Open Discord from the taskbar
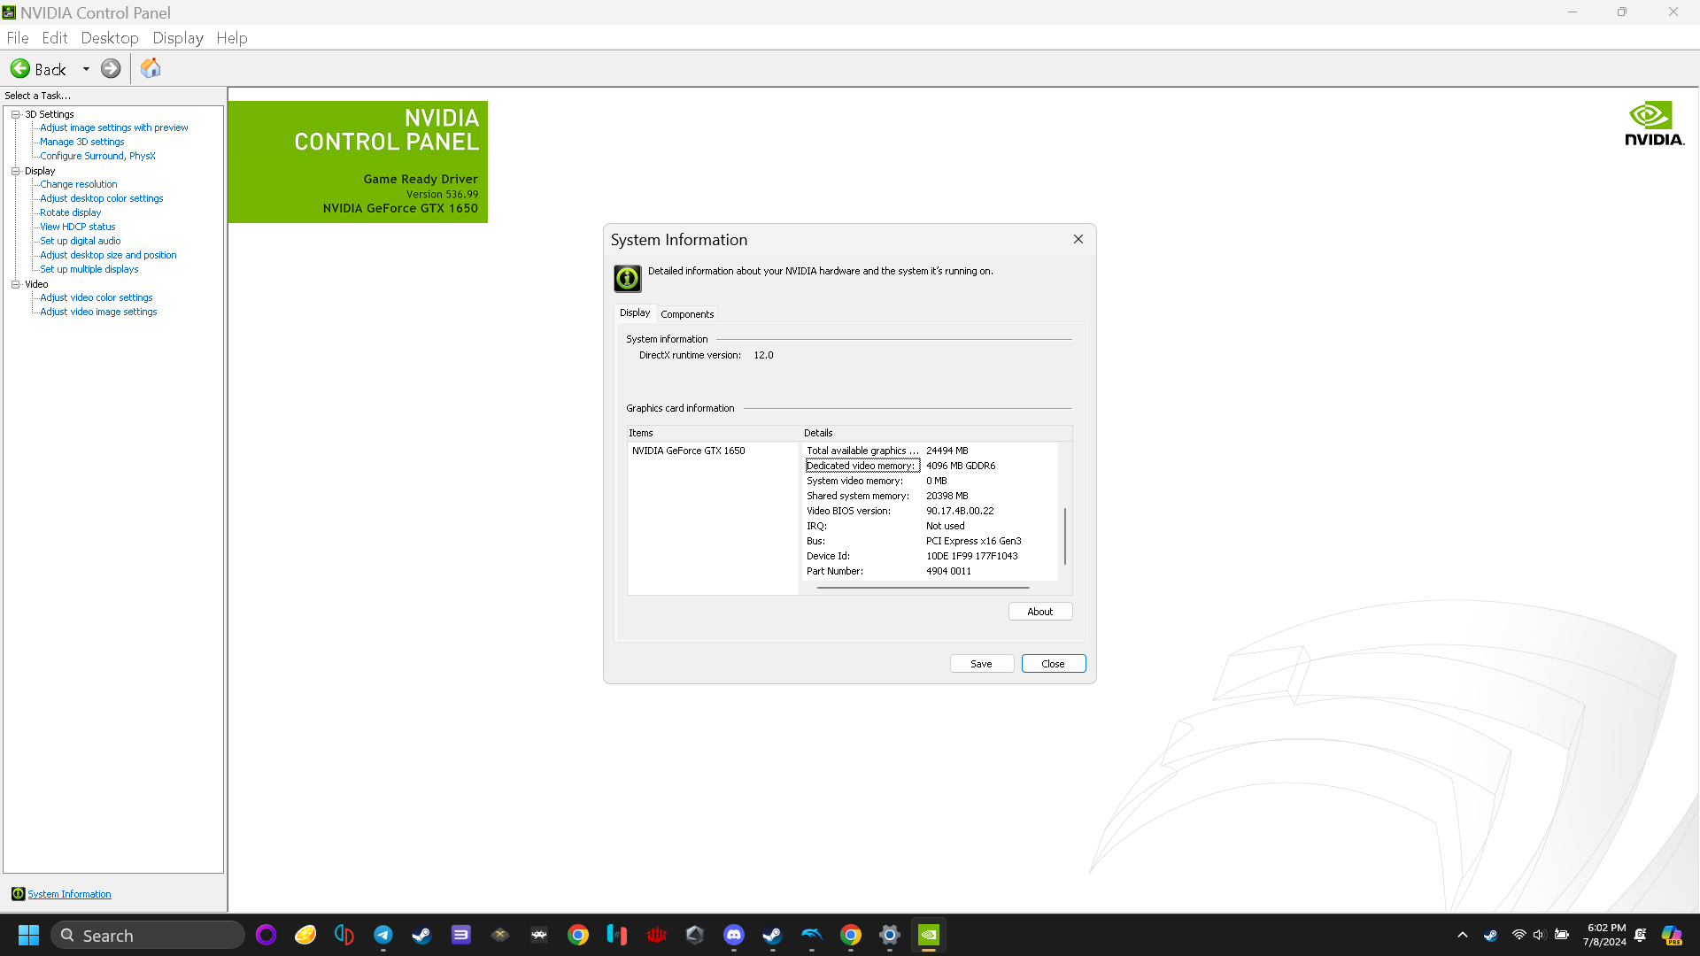 734,935
